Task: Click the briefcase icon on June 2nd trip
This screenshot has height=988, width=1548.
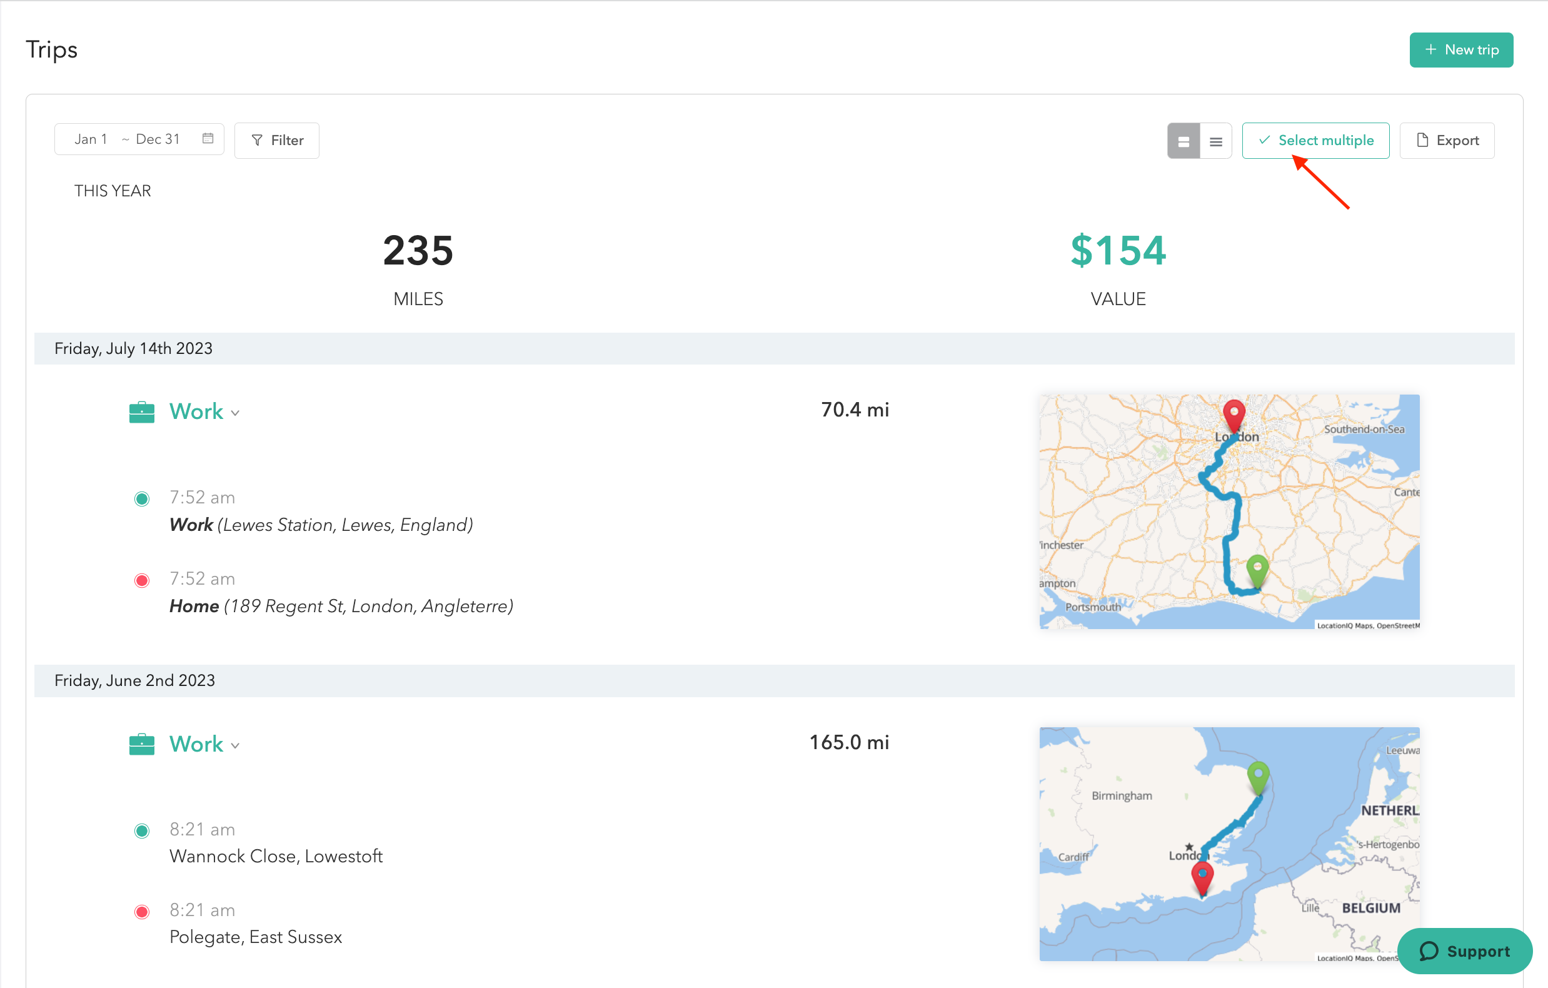Action: tap(141, 744)
